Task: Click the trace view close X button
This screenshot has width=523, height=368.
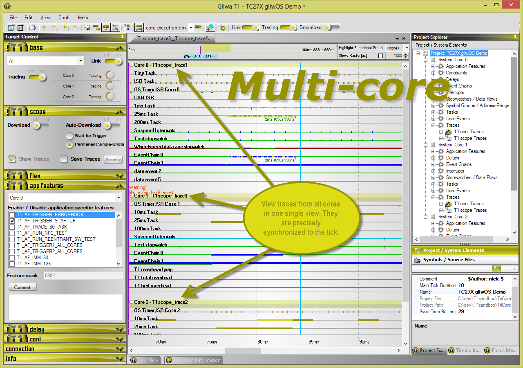Action: pos(404,38)
